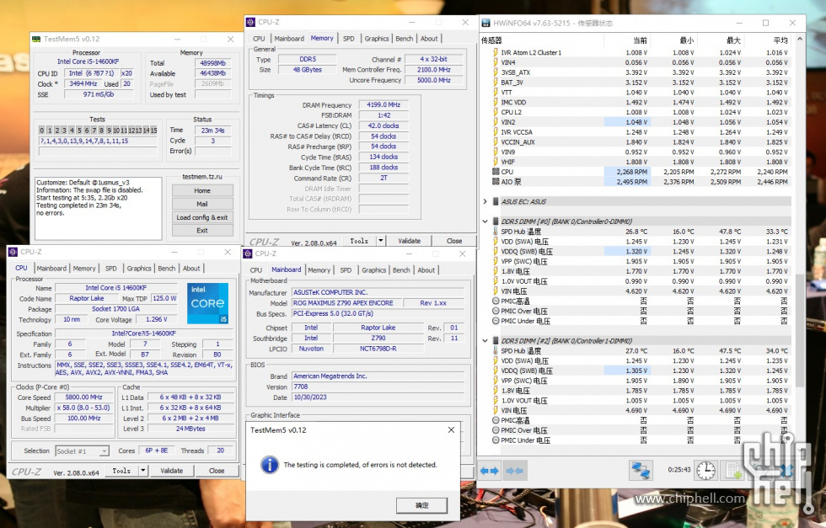
Task: Click the Exit button in TestMem5
Action: [202, 231]
